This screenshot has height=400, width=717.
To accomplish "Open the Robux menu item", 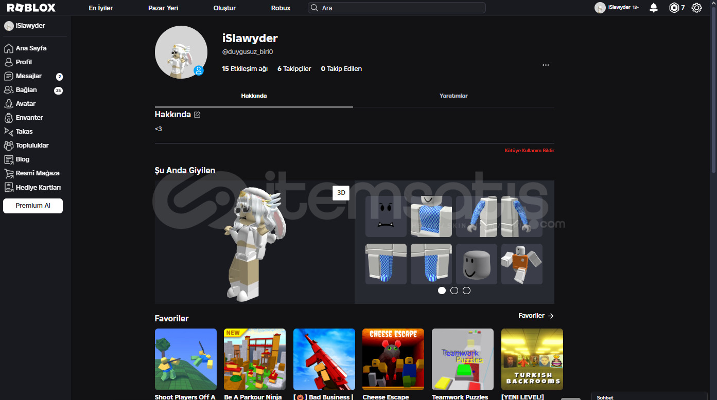I will (281, 8).
